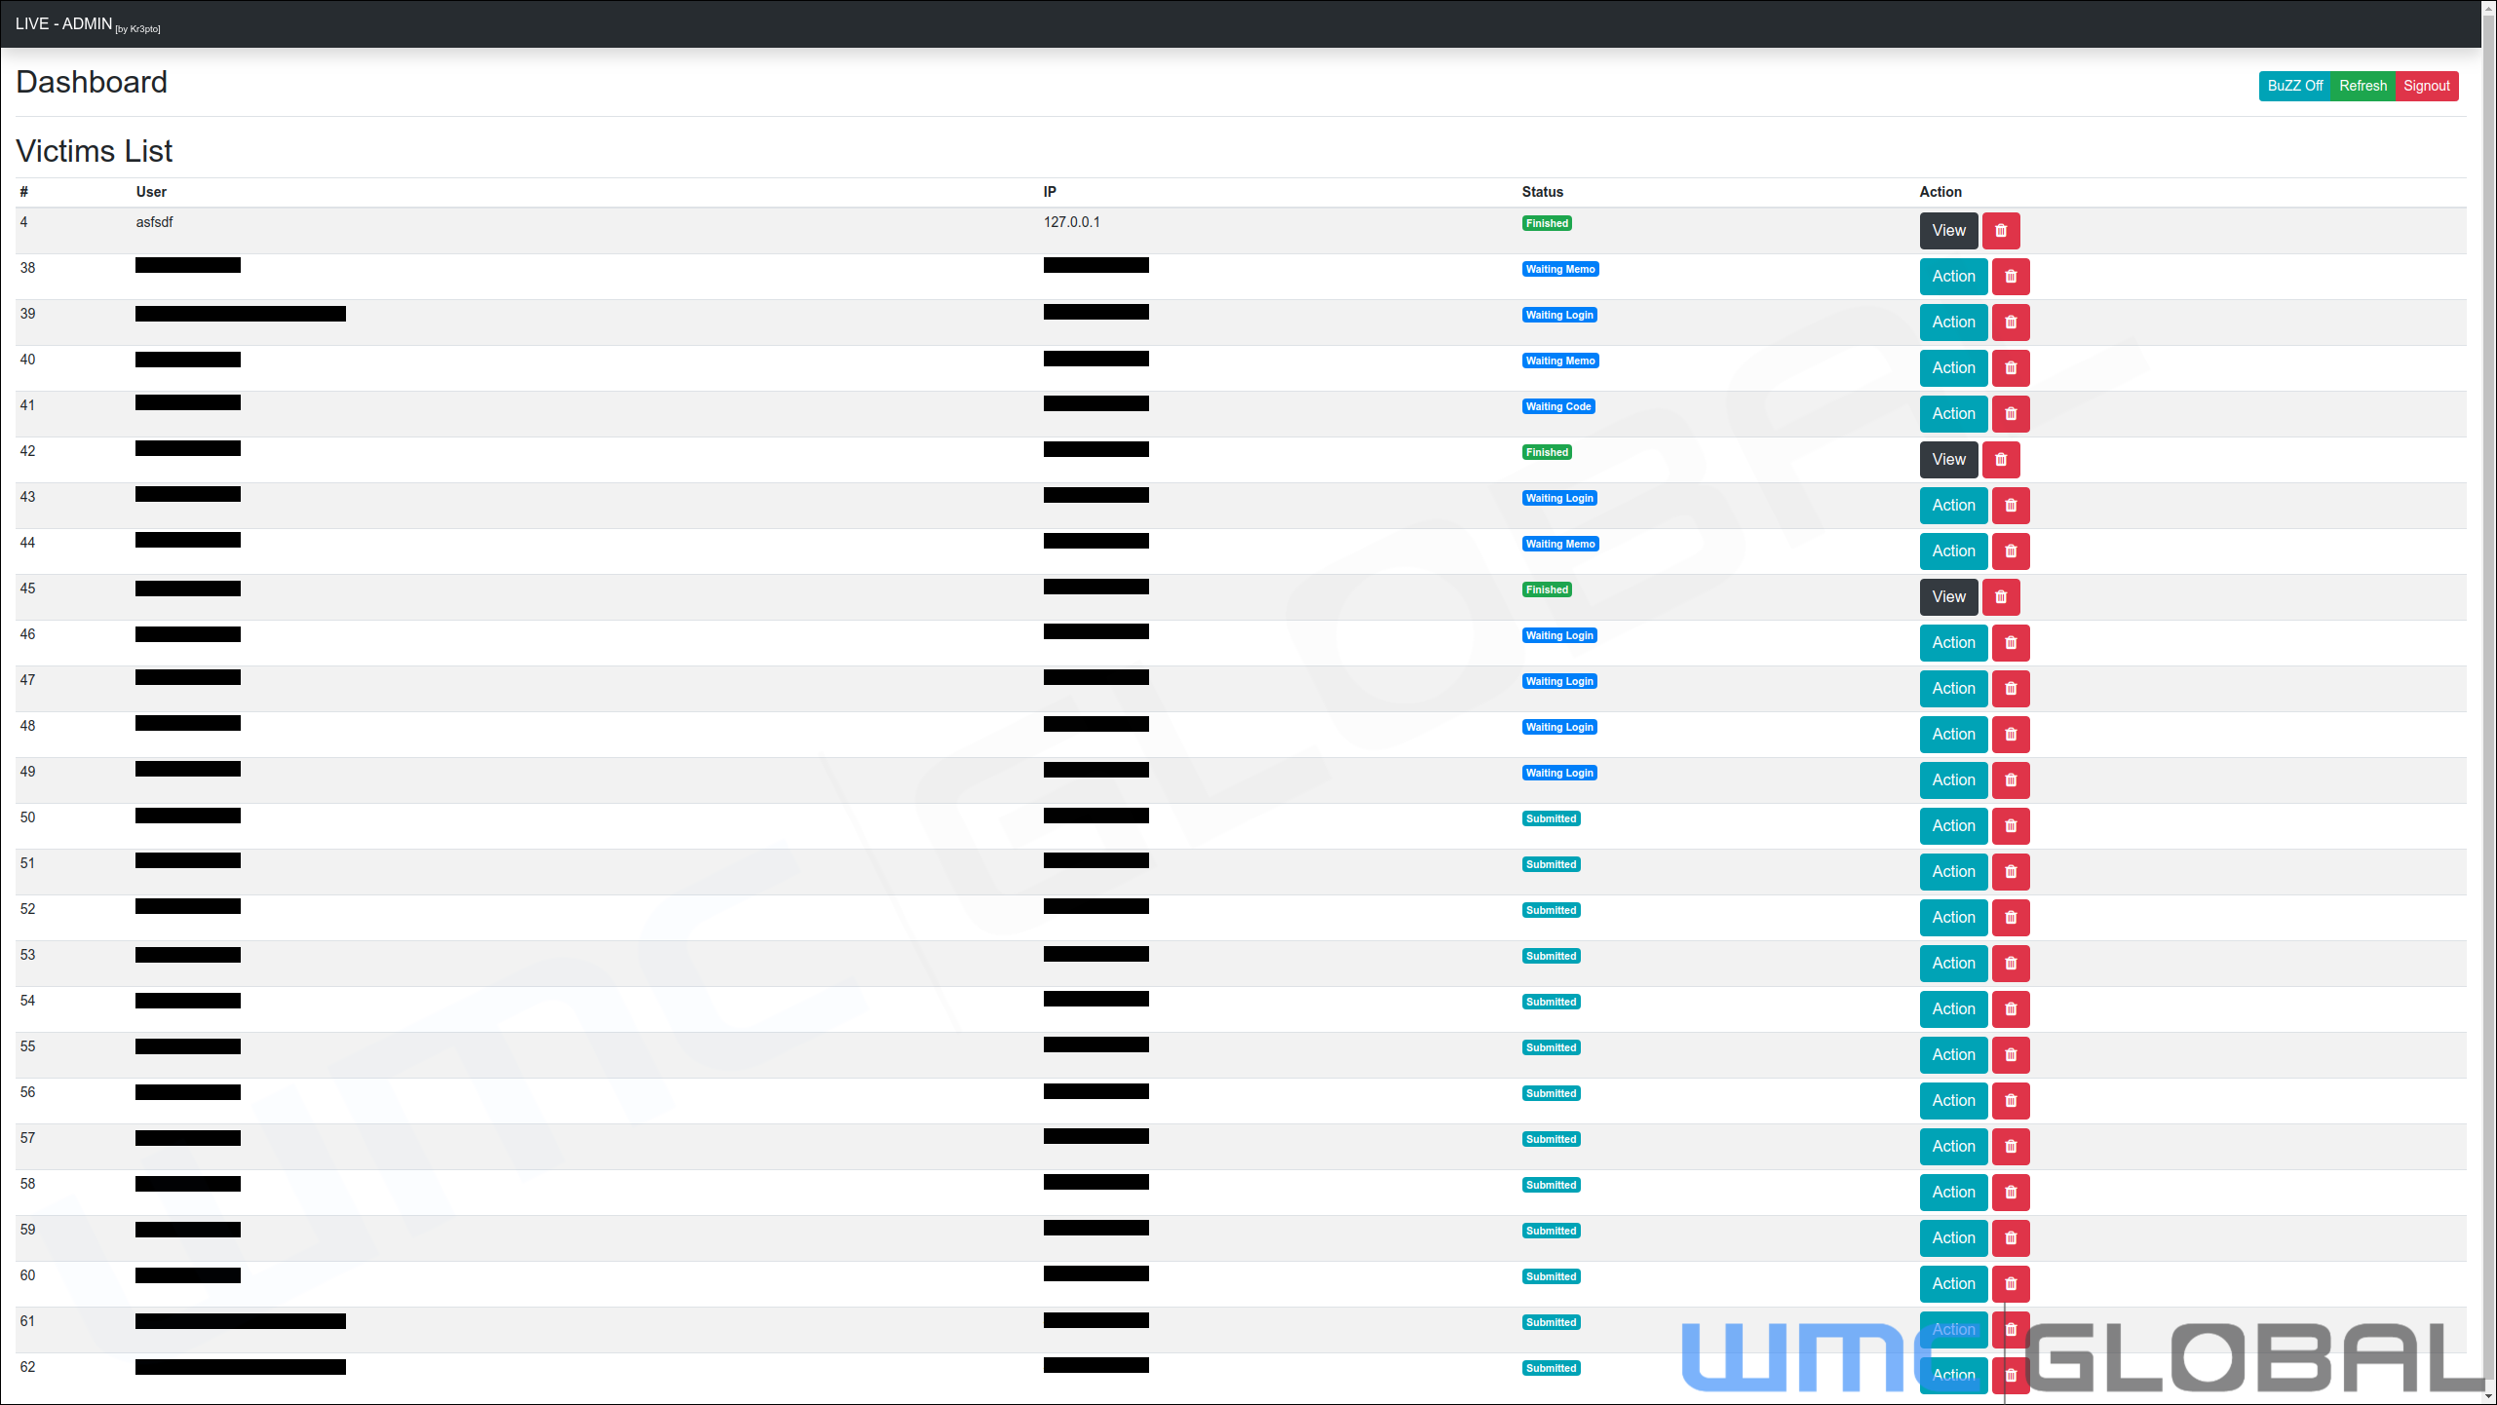This screenshot has width=2497, height=1405.
Task: Click the Waiting Login status badge row 39
Action: (x=1558, y=314)
